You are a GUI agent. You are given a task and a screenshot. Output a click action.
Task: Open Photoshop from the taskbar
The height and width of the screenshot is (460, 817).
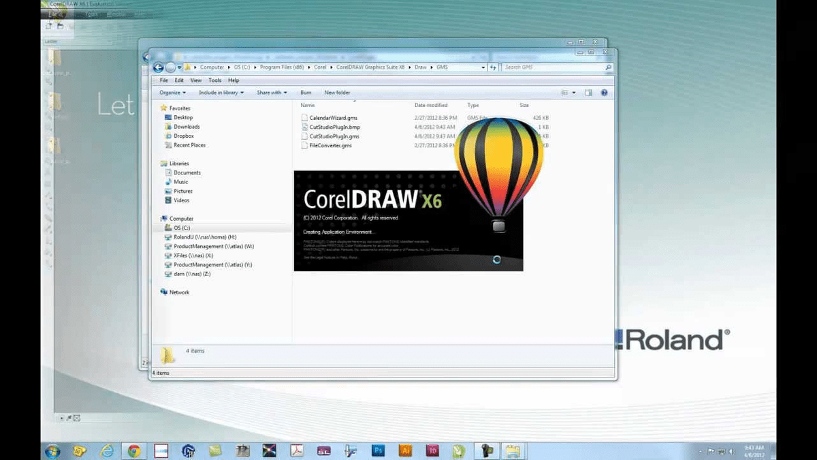coord(377,450)
